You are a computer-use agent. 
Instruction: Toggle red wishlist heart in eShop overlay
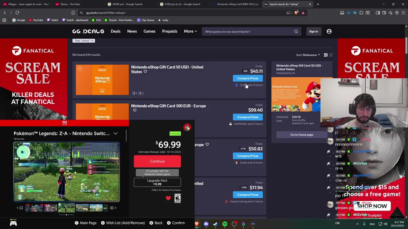point(168,198)
